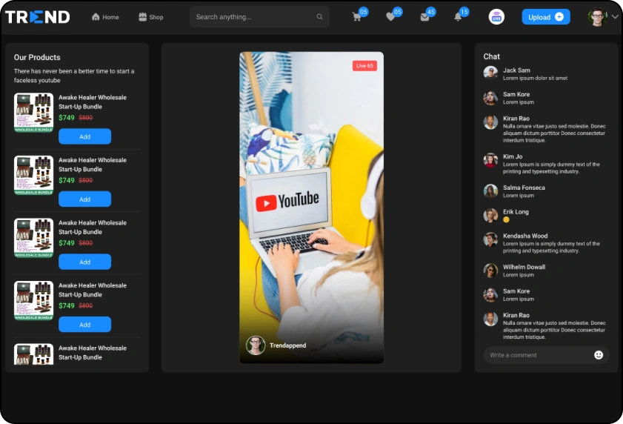Open the third product thumbnail image
The height and width of the screenshot is (424, 623).
pos(34,238)
